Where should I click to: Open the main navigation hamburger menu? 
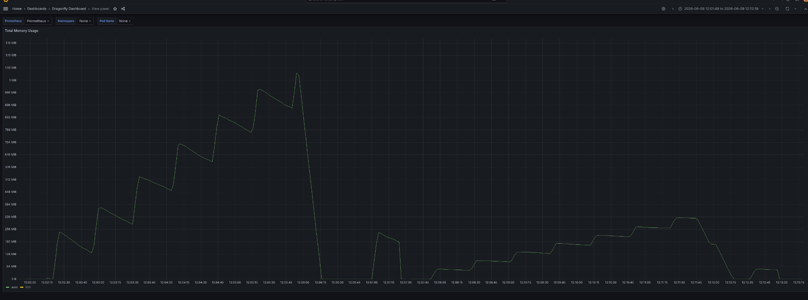[6, 9]
